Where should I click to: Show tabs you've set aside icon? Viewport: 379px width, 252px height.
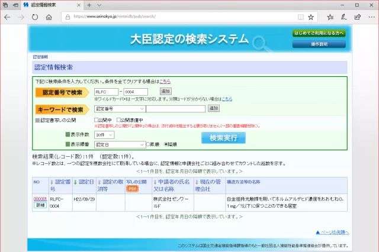pos(5,5)
